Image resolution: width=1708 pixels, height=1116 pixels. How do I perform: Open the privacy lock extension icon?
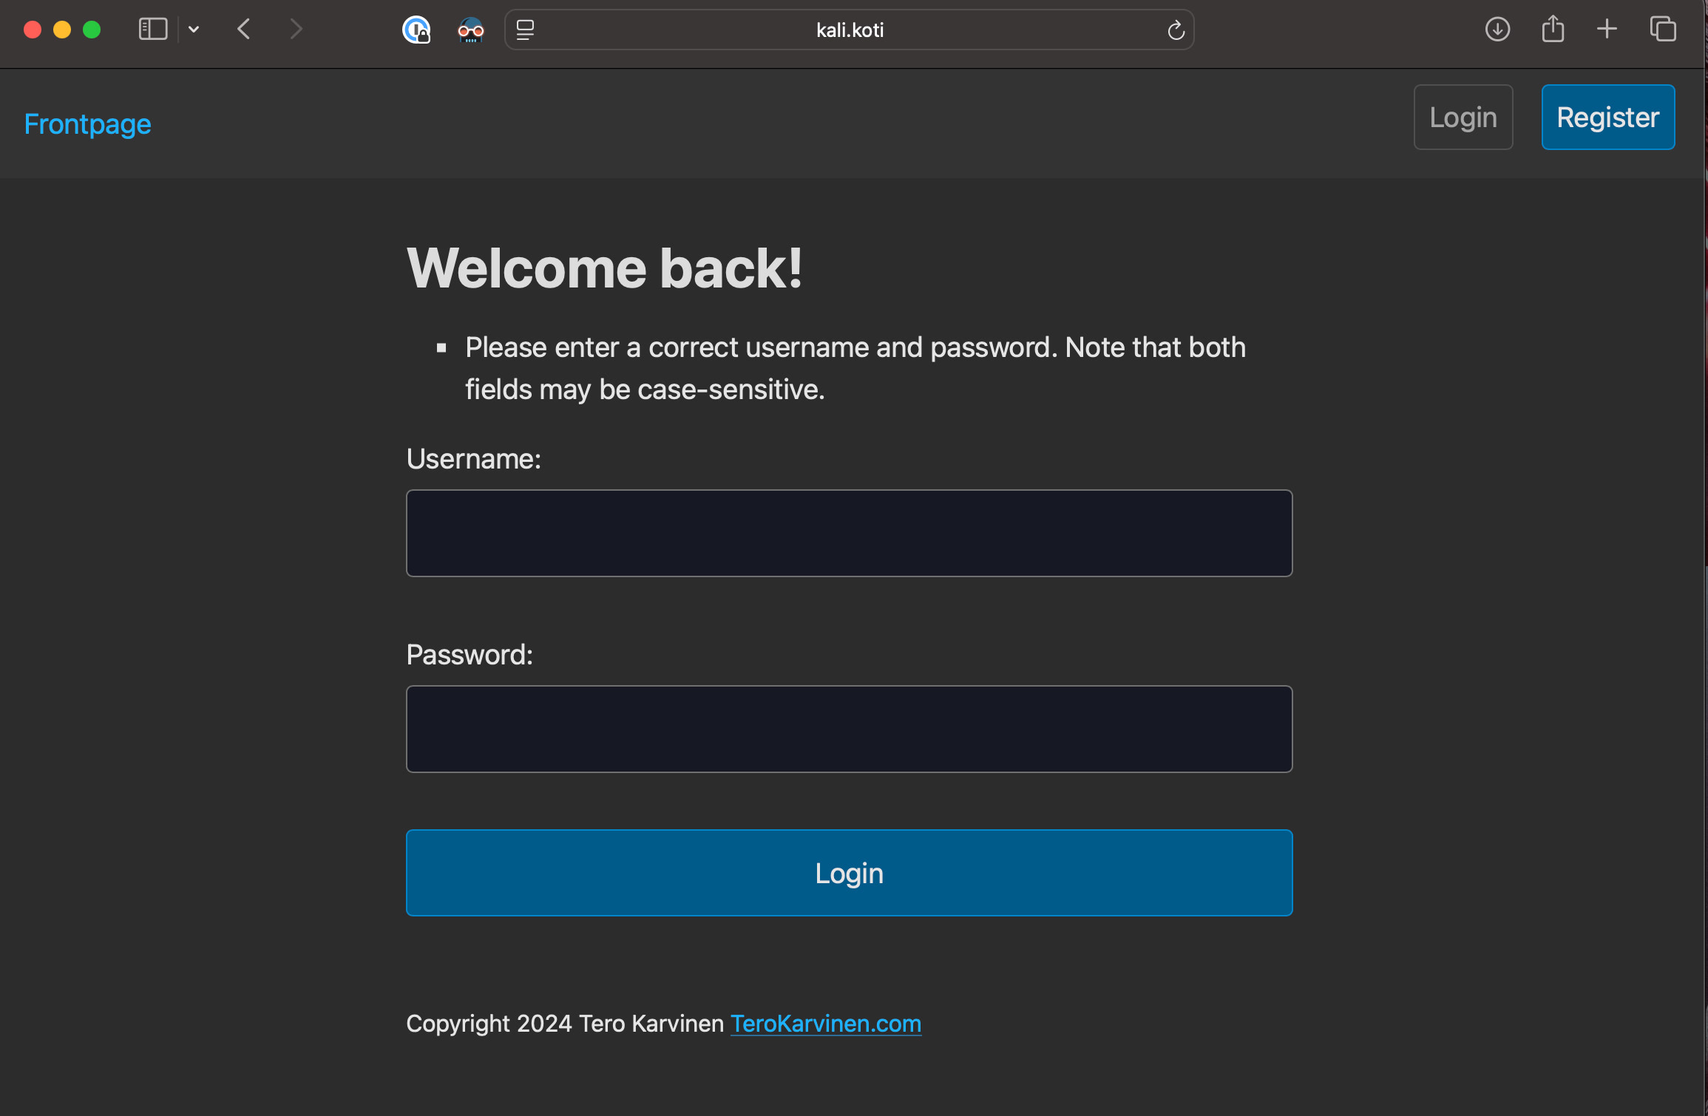click(x=416, y=30)
